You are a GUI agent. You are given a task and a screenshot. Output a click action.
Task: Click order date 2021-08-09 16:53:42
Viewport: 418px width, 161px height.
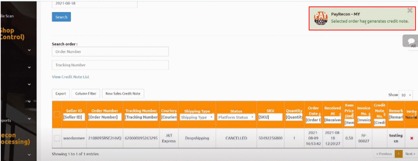[x=313, y=139]
